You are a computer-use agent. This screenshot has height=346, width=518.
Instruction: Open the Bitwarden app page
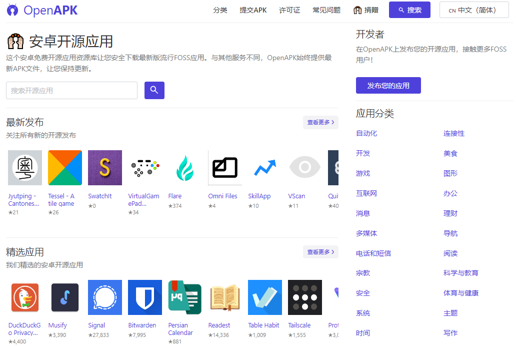[x=144, y=297]
